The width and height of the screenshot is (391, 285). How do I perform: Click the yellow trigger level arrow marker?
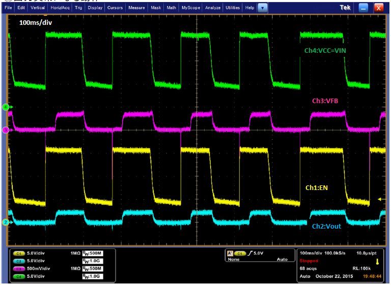tap(380, 199)
